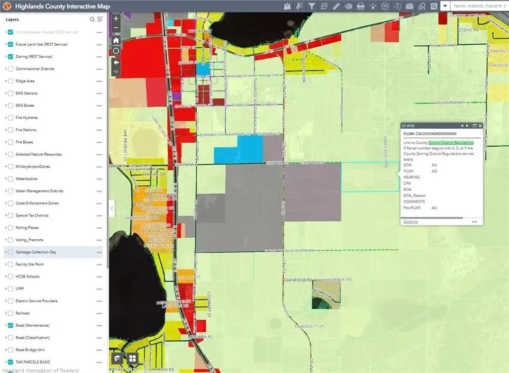
Task: Open options menu for EMS Boxes layer
Action: (x=99, y=105)
